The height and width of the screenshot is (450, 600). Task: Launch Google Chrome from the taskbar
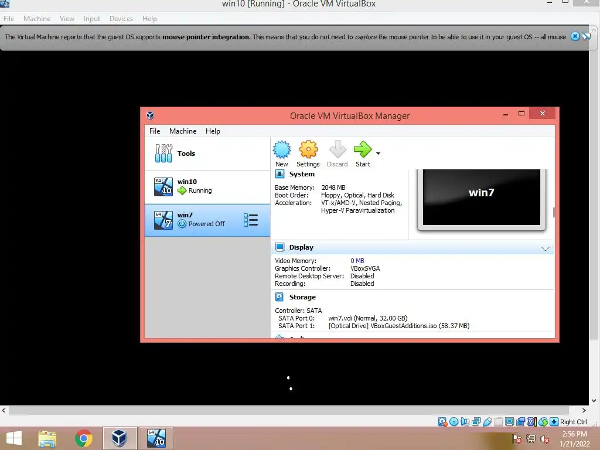click(83, 438)
